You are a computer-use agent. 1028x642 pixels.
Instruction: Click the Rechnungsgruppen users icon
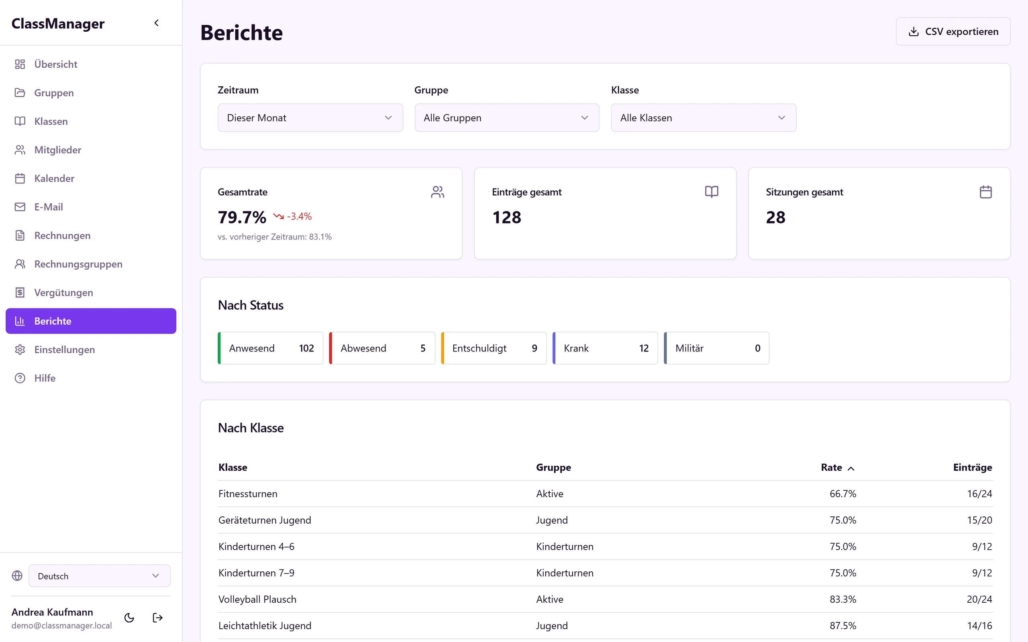tap(20, 264)
